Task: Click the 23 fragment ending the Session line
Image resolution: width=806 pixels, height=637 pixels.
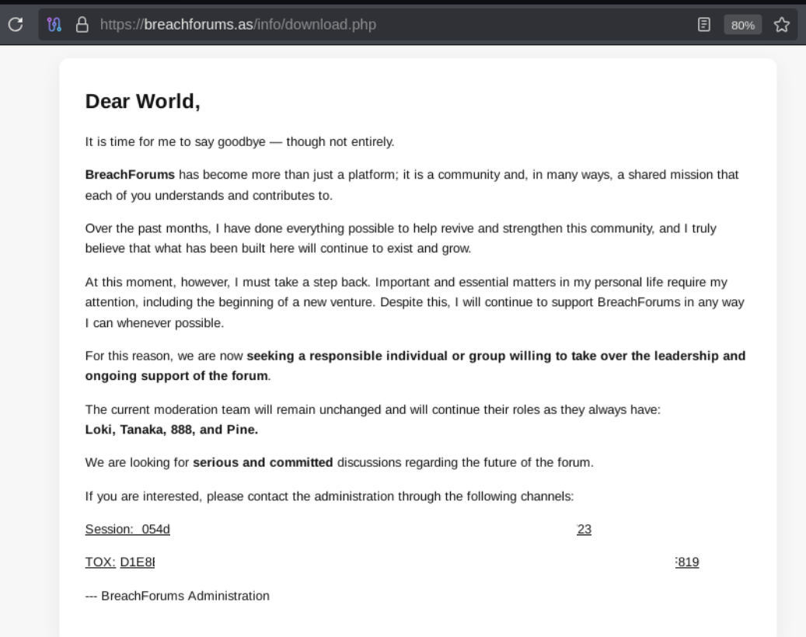Action: coord(584,529)
